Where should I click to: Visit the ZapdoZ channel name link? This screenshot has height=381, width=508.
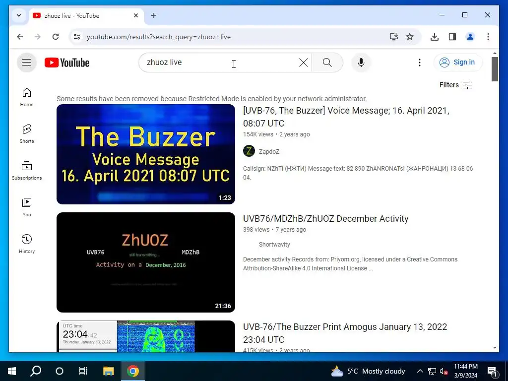click(x=269, y=152)
